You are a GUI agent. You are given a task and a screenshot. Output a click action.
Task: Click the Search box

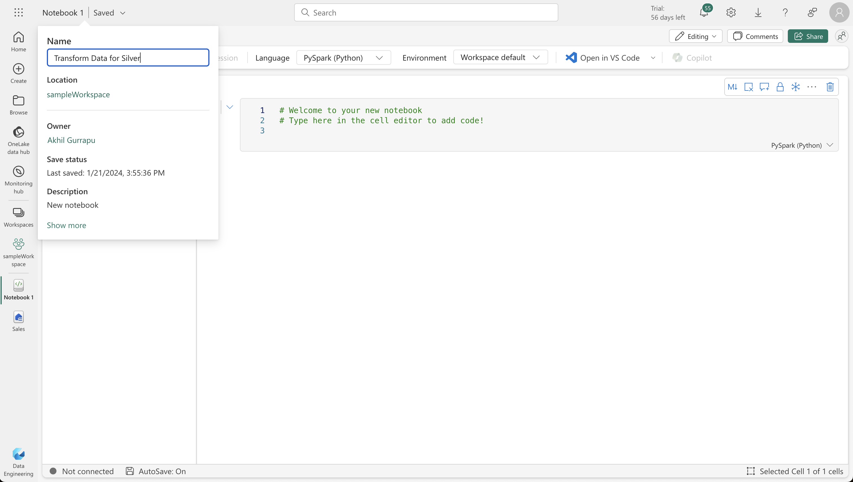(x=426, y=13)
